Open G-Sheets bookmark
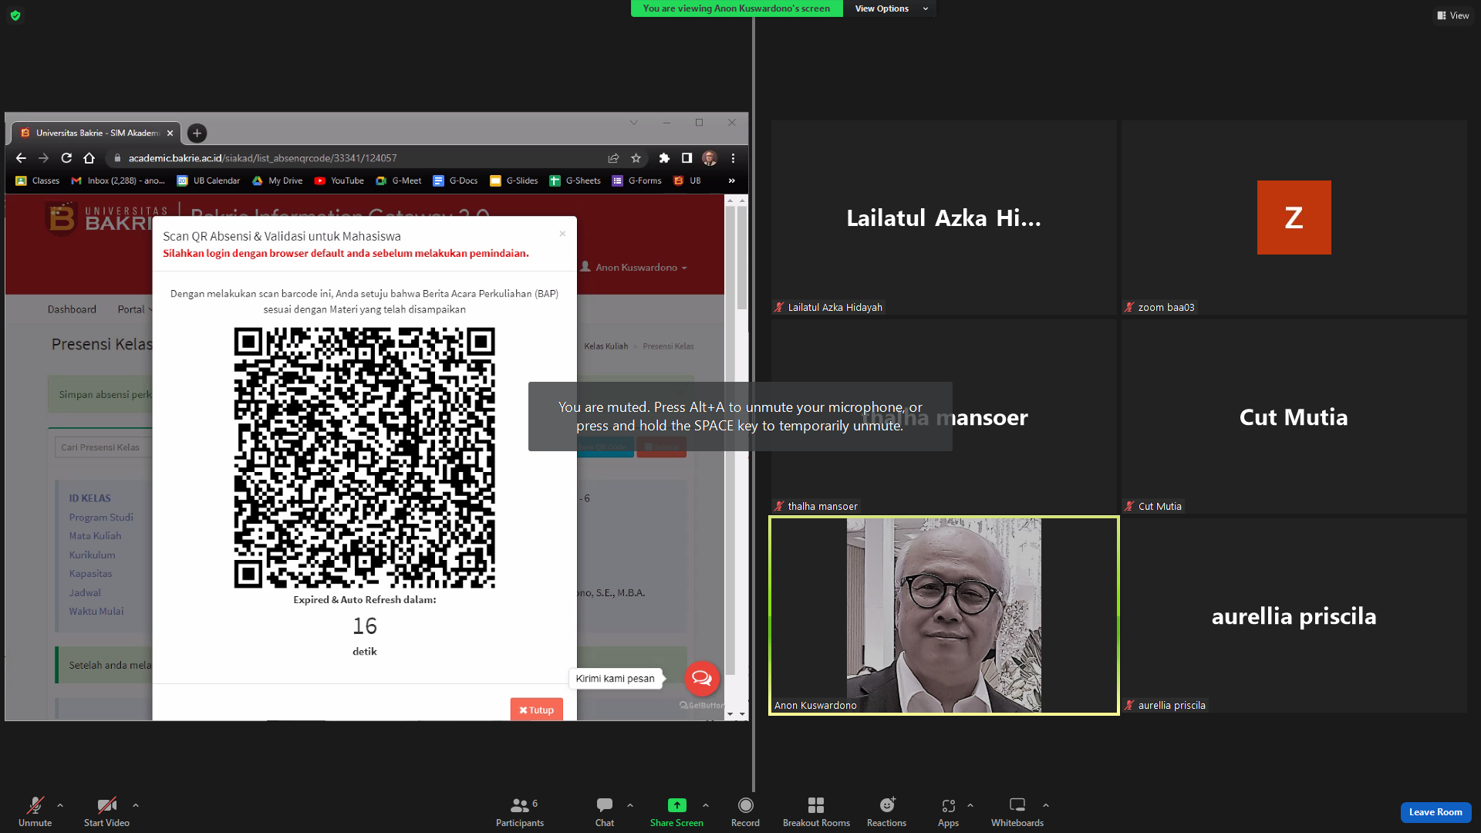 click(575, 180)
